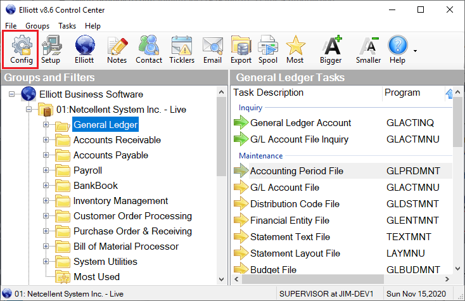Image resolution: width=465 pixels, height=301 pixels.
Task: Click the Maintenance group heading
Action: [260, 156]
